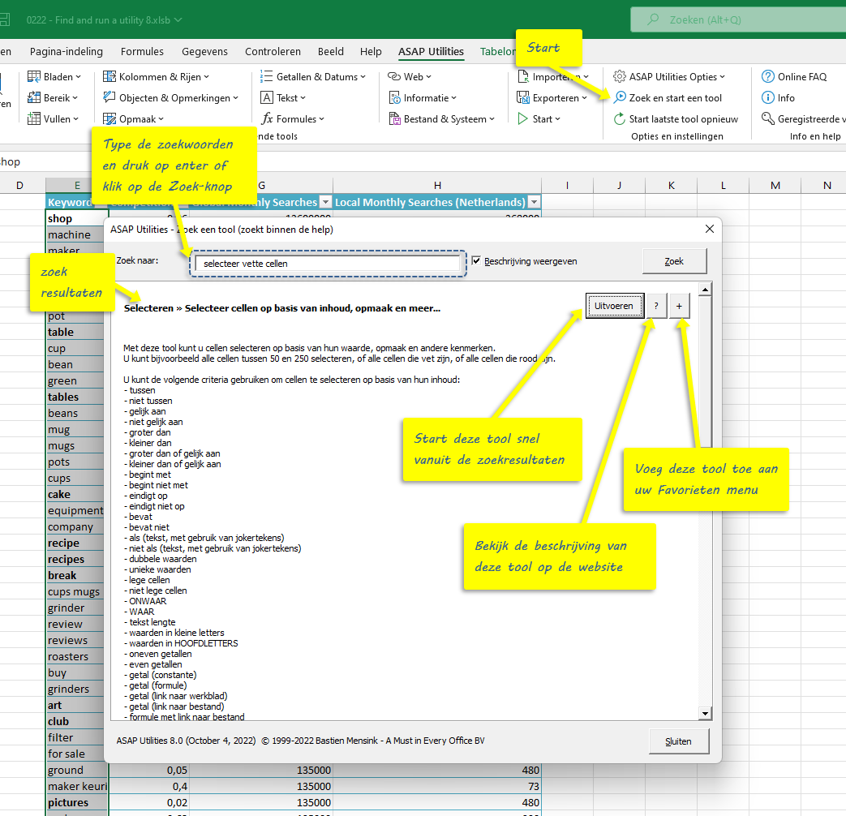Expand the Getallen & Datums dropdown arrow

click(363, 76)
